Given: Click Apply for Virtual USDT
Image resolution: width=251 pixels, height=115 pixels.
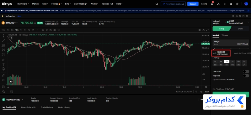Looking at the screenshot, I should pyautogui.click(x=243, y=53).
